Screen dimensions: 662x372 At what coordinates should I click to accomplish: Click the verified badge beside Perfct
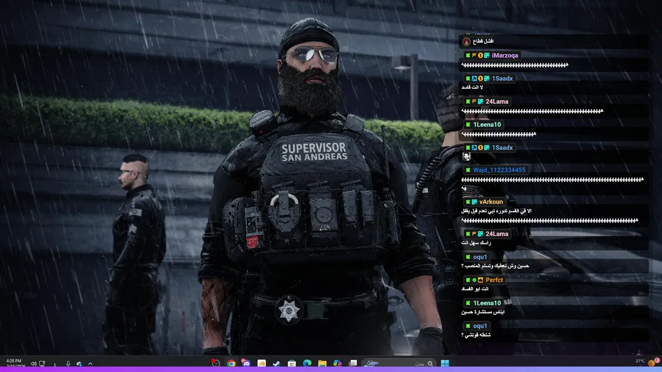coord(474,280)
